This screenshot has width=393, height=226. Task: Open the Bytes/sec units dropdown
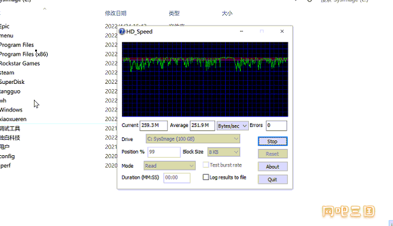pyautogui.click(x=232, y=126)
